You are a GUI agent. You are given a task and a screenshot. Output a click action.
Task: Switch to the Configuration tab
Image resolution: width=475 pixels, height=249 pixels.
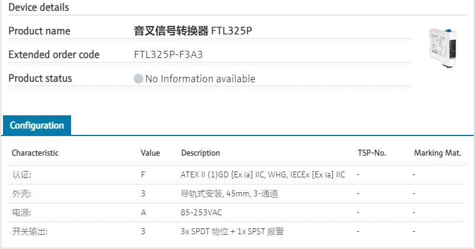(x=37, y=125)
